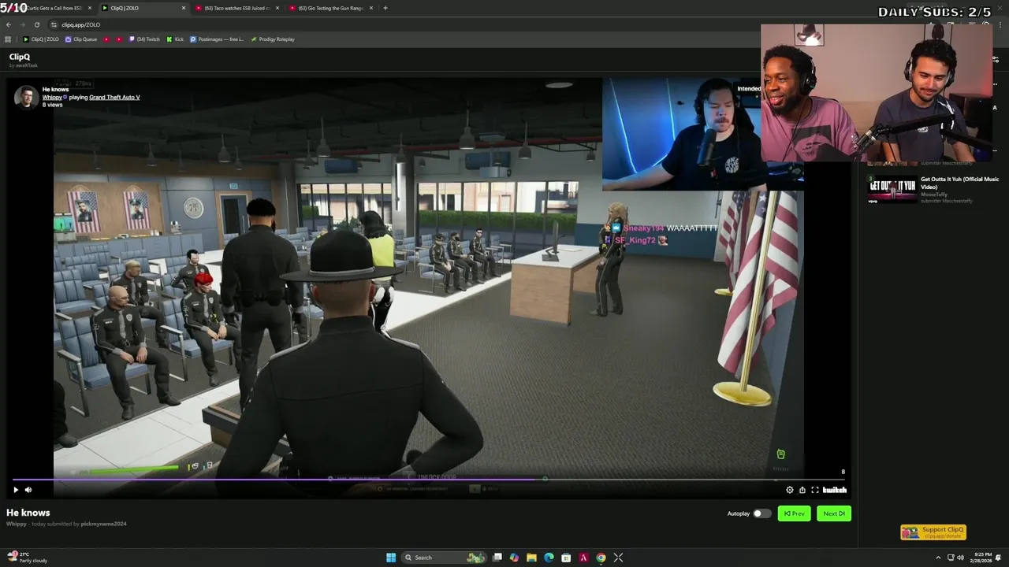Screen dimensions: 1009x567
Task: Open Clip Queue bookmark
Action: point(81,39)
